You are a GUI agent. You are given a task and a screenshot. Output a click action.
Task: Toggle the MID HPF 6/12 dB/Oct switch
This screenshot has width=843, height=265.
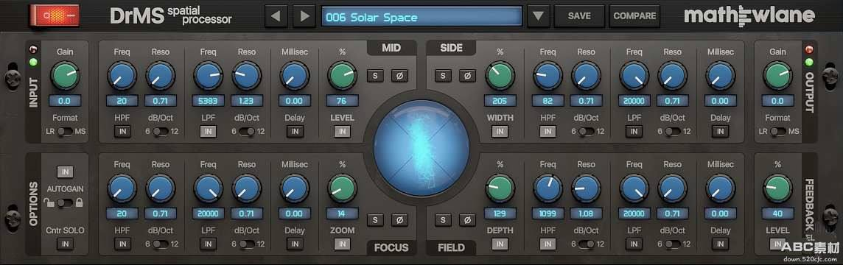coord(160,132)
